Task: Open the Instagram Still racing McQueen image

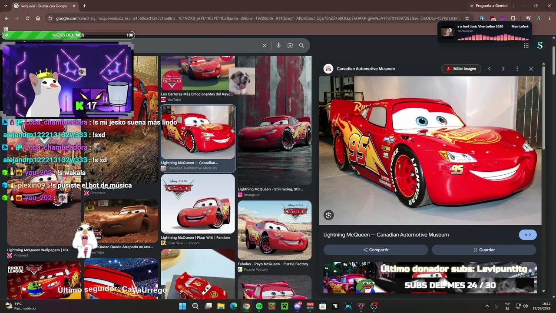Action: [275, 120]
